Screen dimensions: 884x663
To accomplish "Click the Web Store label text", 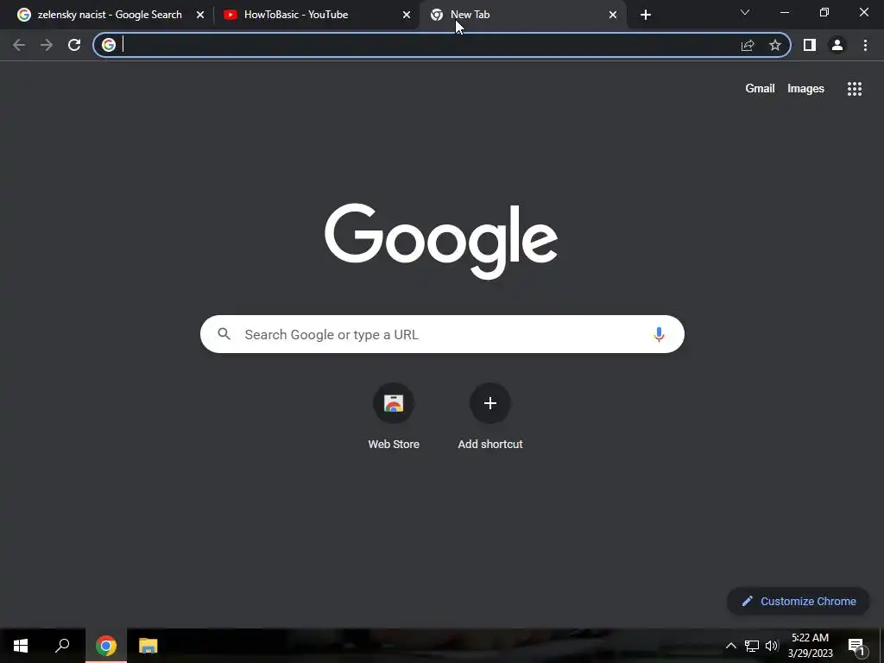I will point(394,445).
